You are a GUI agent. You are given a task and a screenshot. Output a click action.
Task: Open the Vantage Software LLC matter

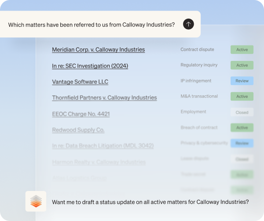pyautogui.click(x=80, y=82)
